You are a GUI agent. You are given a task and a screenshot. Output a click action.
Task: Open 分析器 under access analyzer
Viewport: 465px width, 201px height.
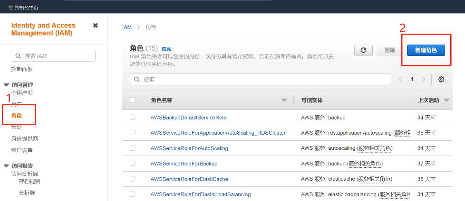click(x=27, y=193)
